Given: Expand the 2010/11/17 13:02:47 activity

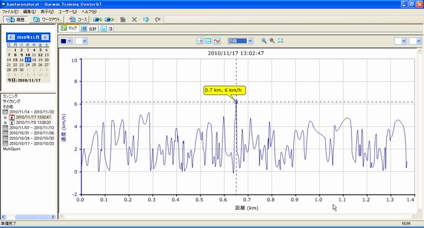Looking at the screenshot, I should [x=5, y=117].
